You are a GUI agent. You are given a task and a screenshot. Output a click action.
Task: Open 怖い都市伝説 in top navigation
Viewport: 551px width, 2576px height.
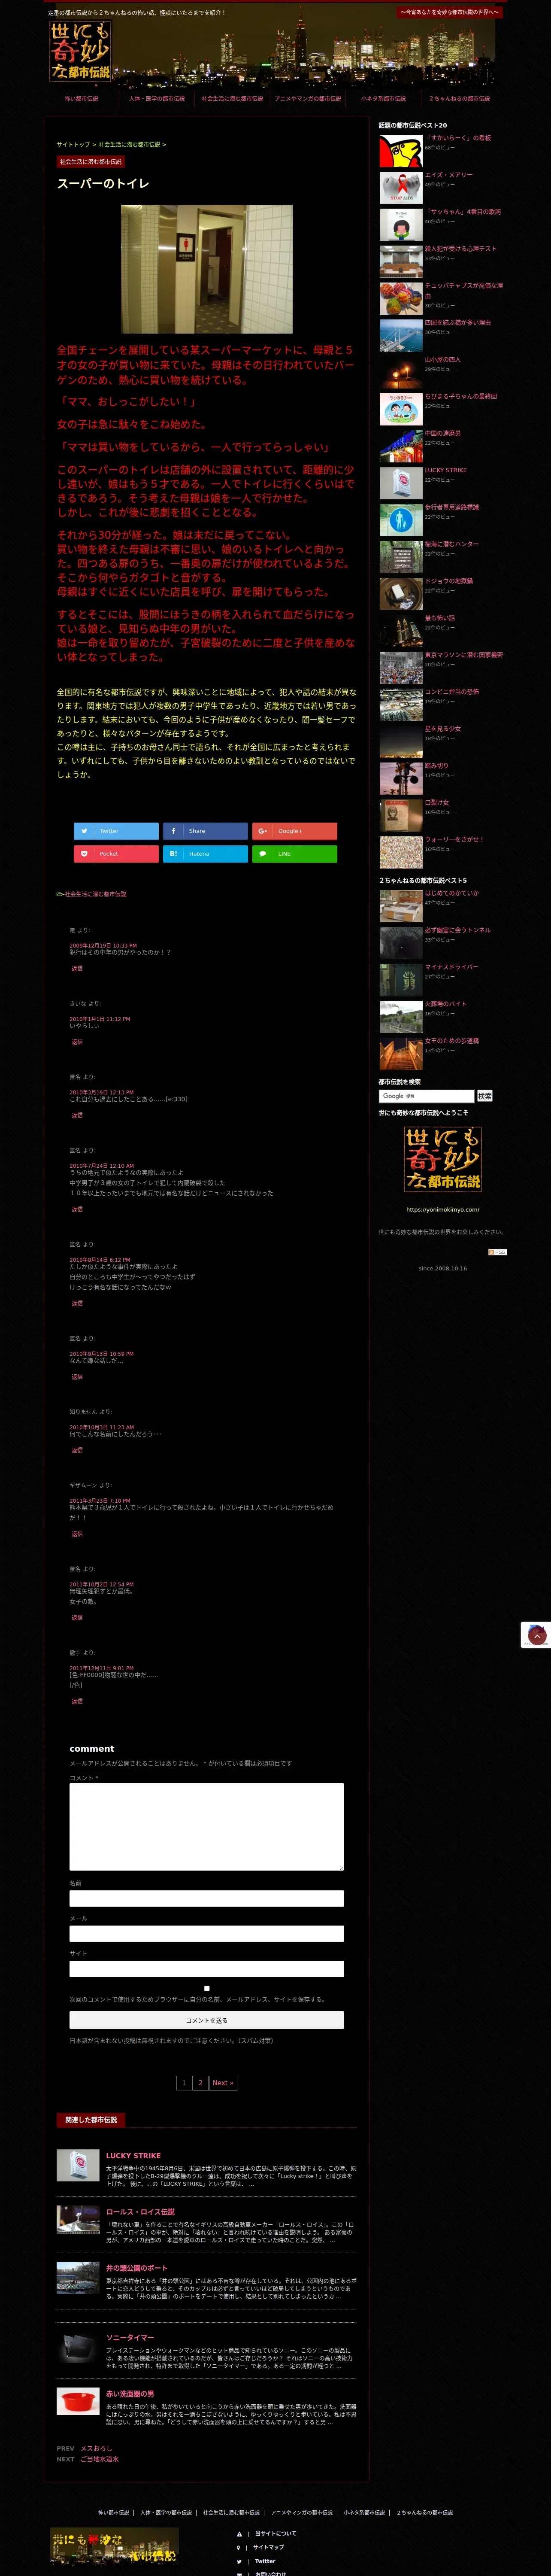click(x=81, y=99)
